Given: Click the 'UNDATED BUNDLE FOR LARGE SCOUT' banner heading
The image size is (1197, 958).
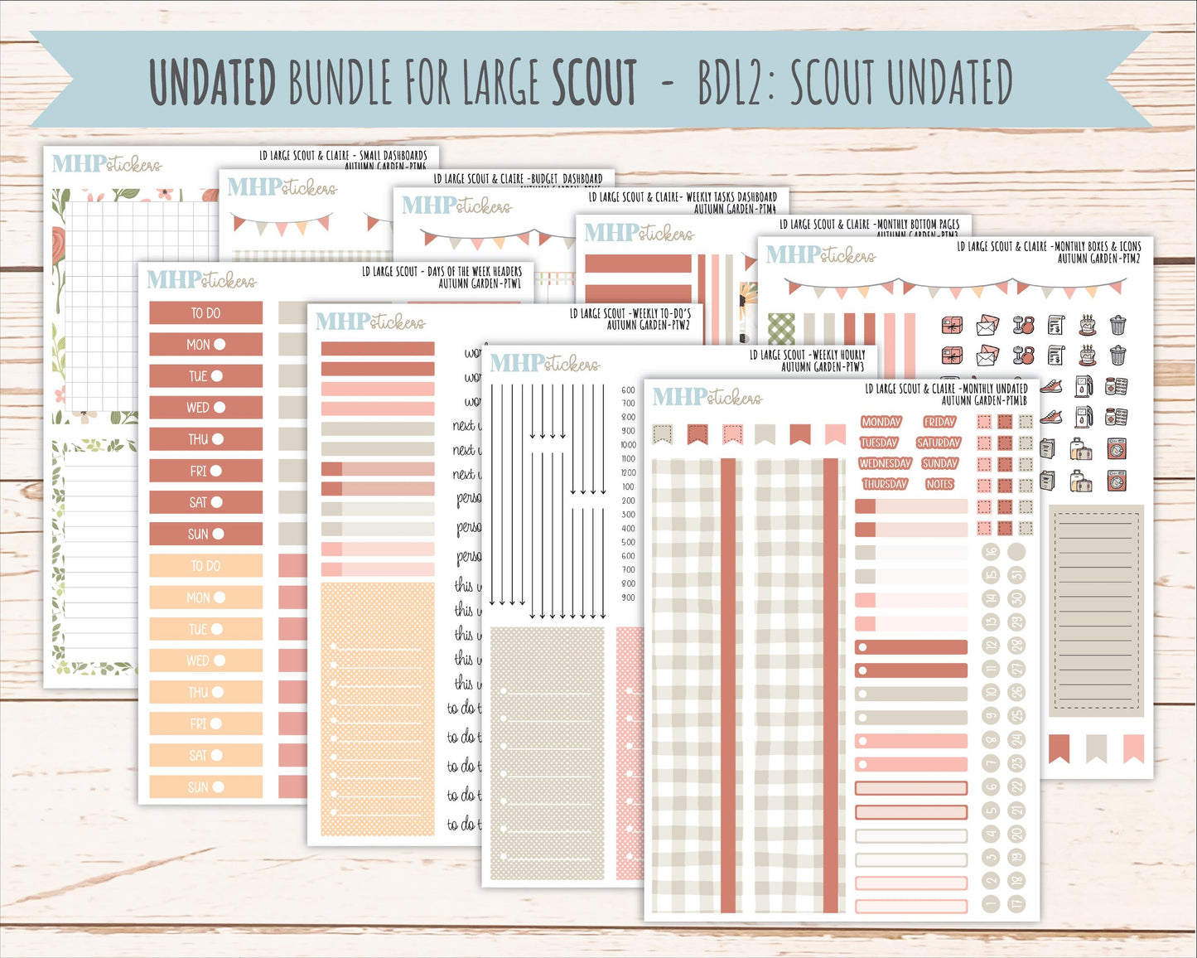Looking at the screenshot, I should click(393, 81).
